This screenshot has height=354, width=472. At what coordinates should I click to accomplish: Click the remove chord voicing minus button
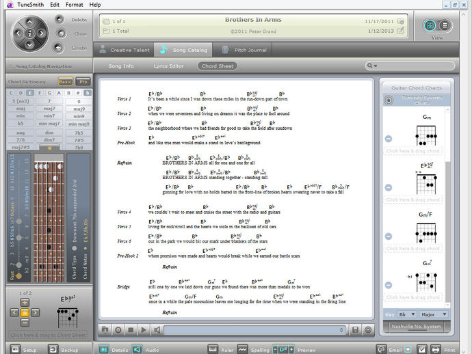tap(25, 323)
